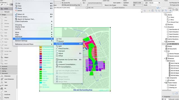179x100 pixels.
Task: Expand the Pipework toolbox section
Action: click(x=1, y=69)
